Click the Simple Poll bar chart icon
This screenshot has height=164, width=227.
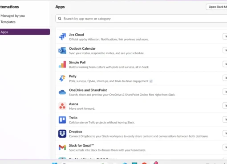click(x=62, y=64)
